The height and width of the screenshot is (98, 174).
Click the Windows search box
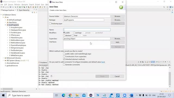(x=30, y=95)
